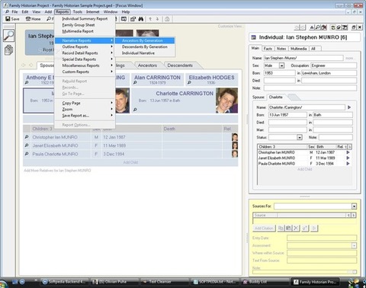The width and height of the screenshot is (366, 288).
Task: Click go-to arrow for Paula Charlotte MUNRO in Property Box
Action: point(348,164)
